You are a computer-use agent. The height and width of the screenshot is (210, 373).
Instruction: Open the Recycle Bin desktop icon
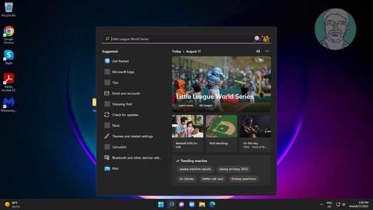point(9,9)
